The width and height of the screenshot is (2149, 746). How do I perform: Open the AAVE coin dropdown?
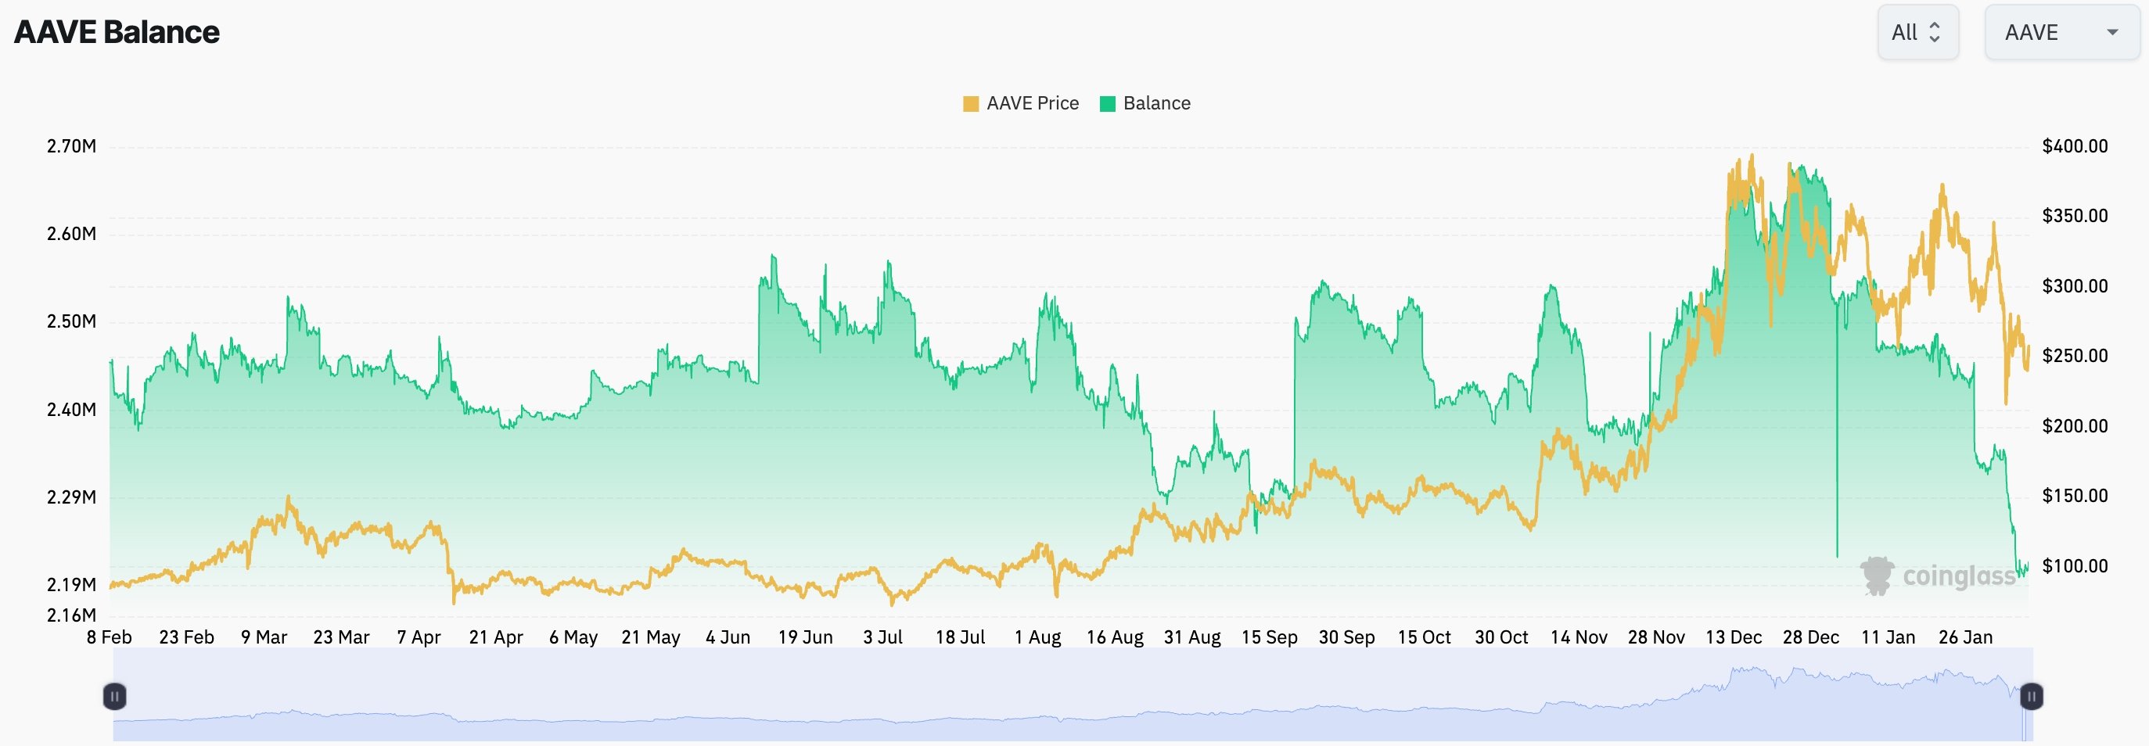(2061, 33)
